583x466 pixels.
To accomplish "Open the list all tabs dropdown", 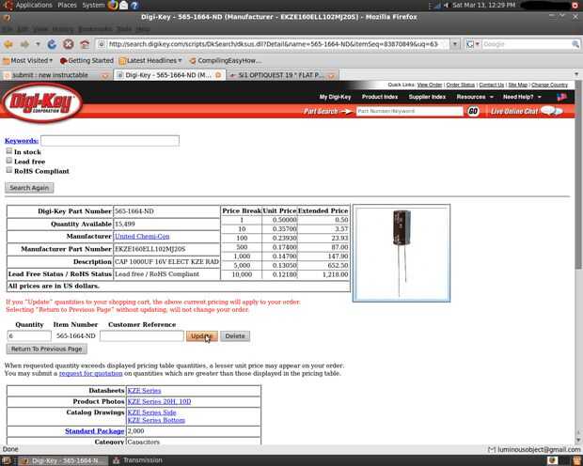I will click(x=576, y=75).
